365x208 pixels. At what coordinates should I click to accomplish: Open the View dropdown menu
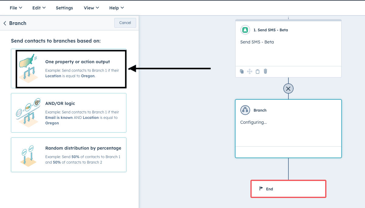(91, 8)
